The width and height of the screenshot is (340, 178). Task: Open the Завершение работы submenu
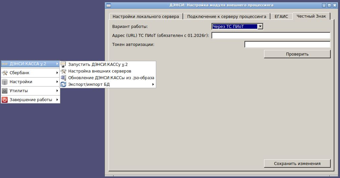tap(30, 100)
